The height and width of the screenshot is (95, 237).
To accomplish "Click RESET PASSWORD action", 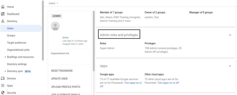I will click(x=62, y=71).
